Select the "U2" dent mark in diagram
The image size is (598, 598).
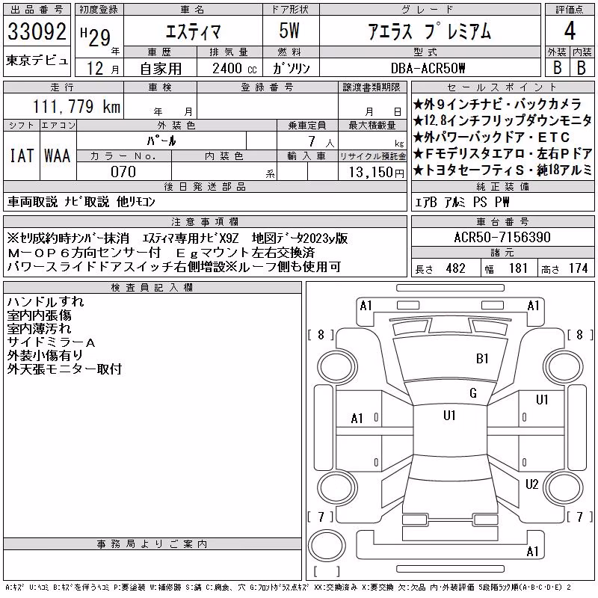[x=532, y=484]
